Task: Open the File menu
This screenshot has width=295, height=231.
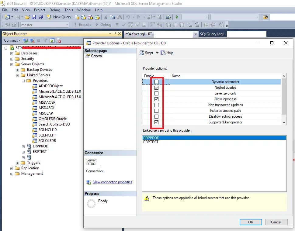Action: point(5,10)
